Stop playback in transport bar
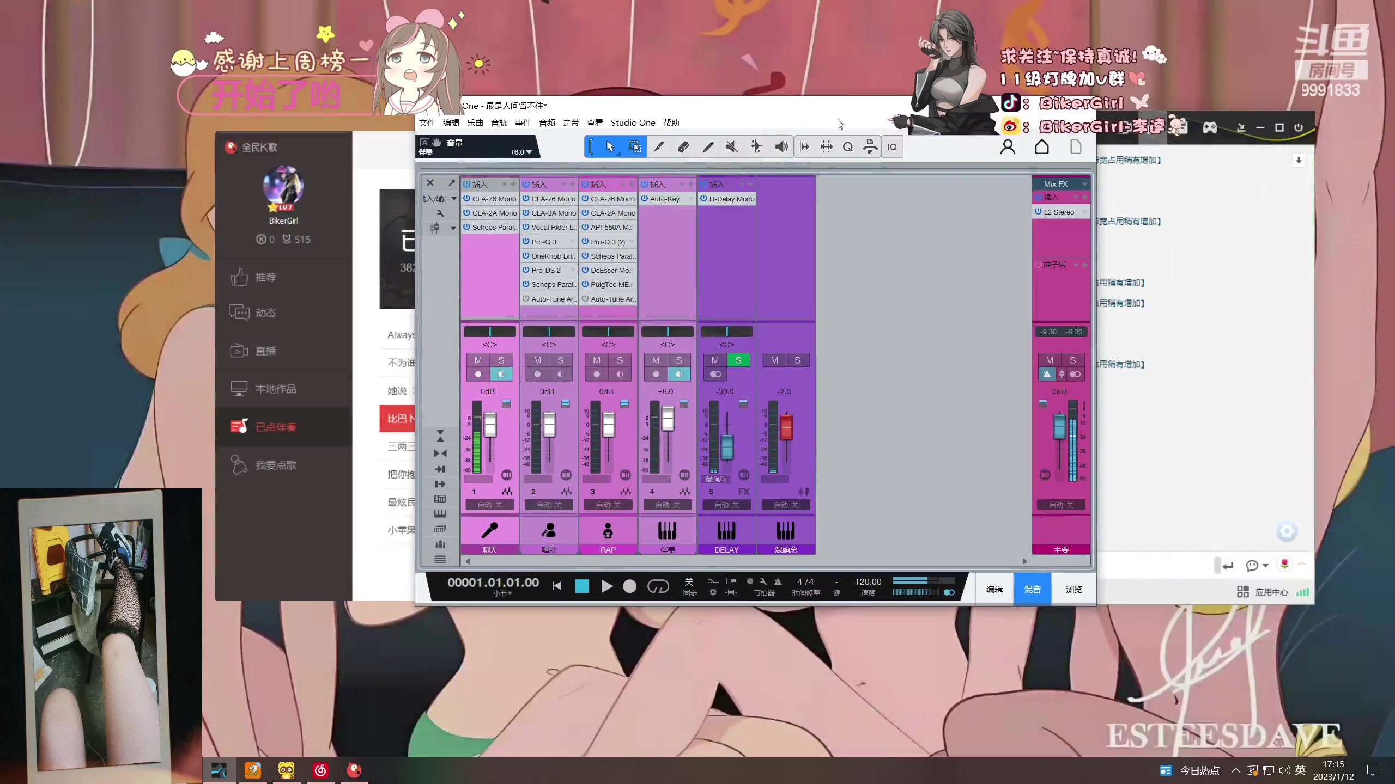Screen dimensions: 1395x784 point(582,586)
